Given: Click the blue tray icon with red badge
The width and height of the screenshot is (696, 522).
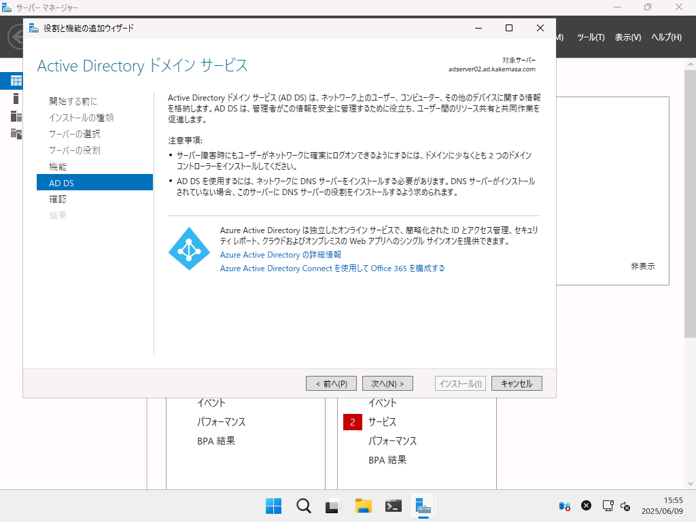Looking at the screenshot, I should click(565, 506).
